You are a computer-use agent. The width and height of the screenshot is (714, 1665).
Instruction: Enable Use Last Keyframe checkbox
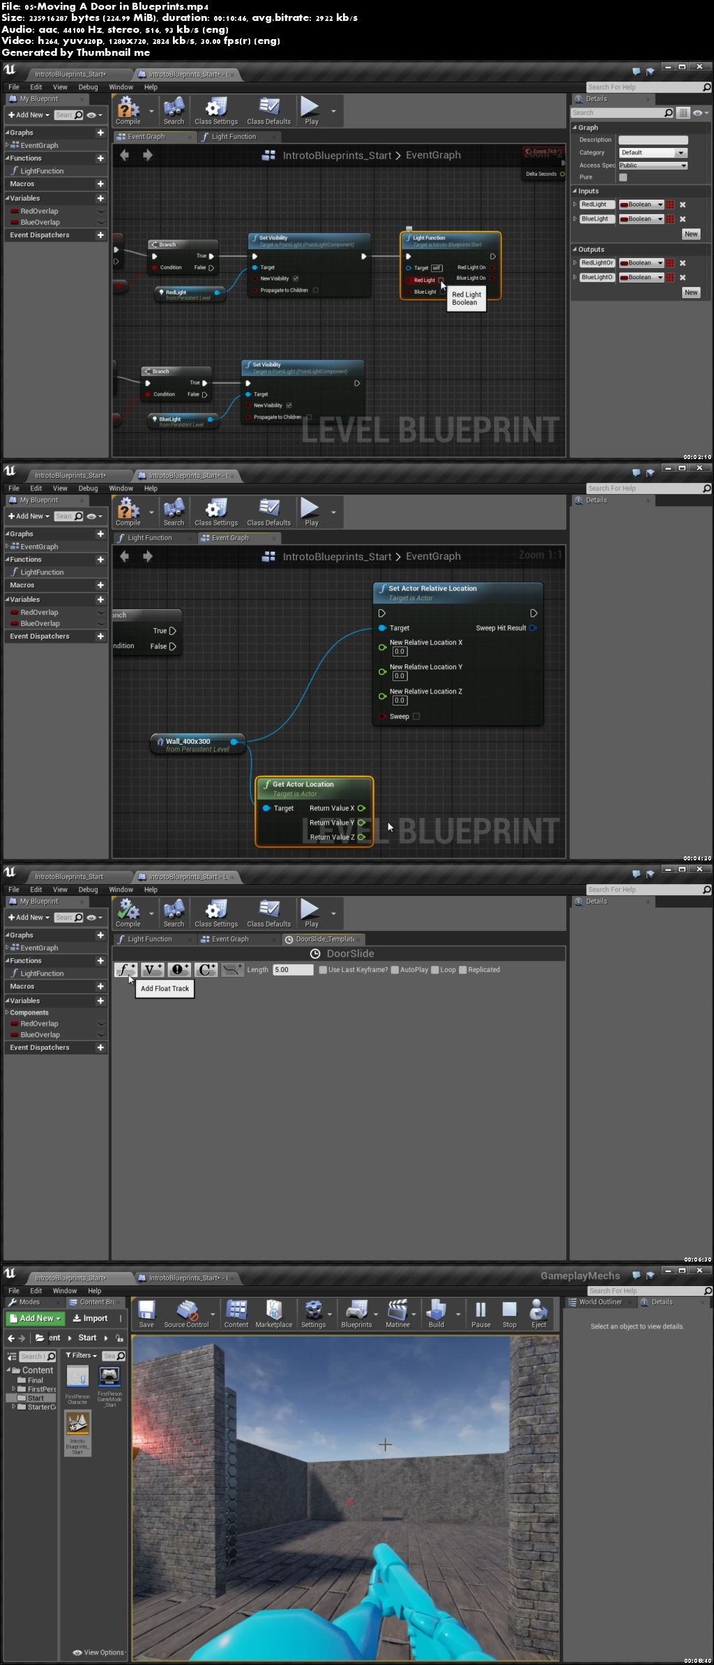pyautogui.click(x=323, y=970)
